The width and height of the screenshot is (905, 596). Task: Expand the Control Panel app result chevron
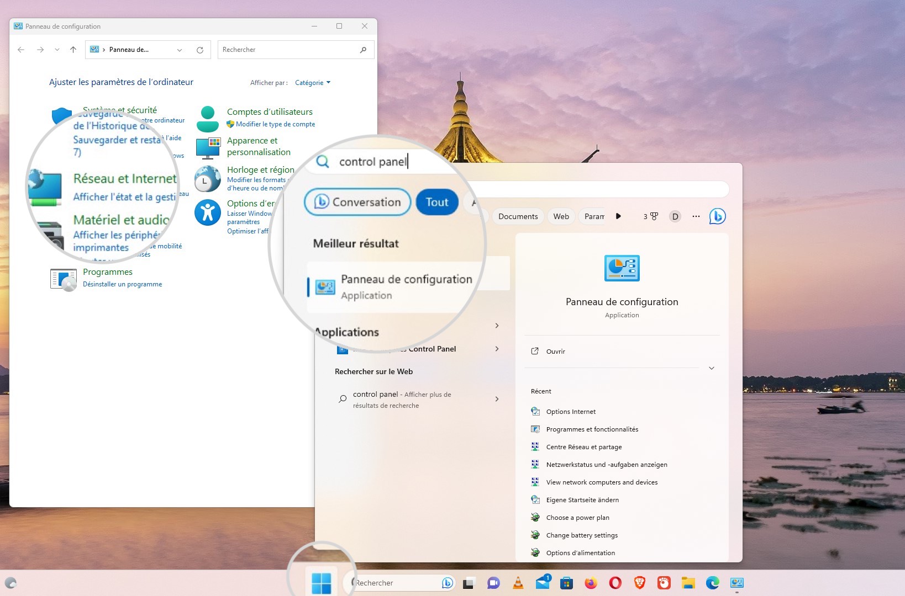point(497,349)
